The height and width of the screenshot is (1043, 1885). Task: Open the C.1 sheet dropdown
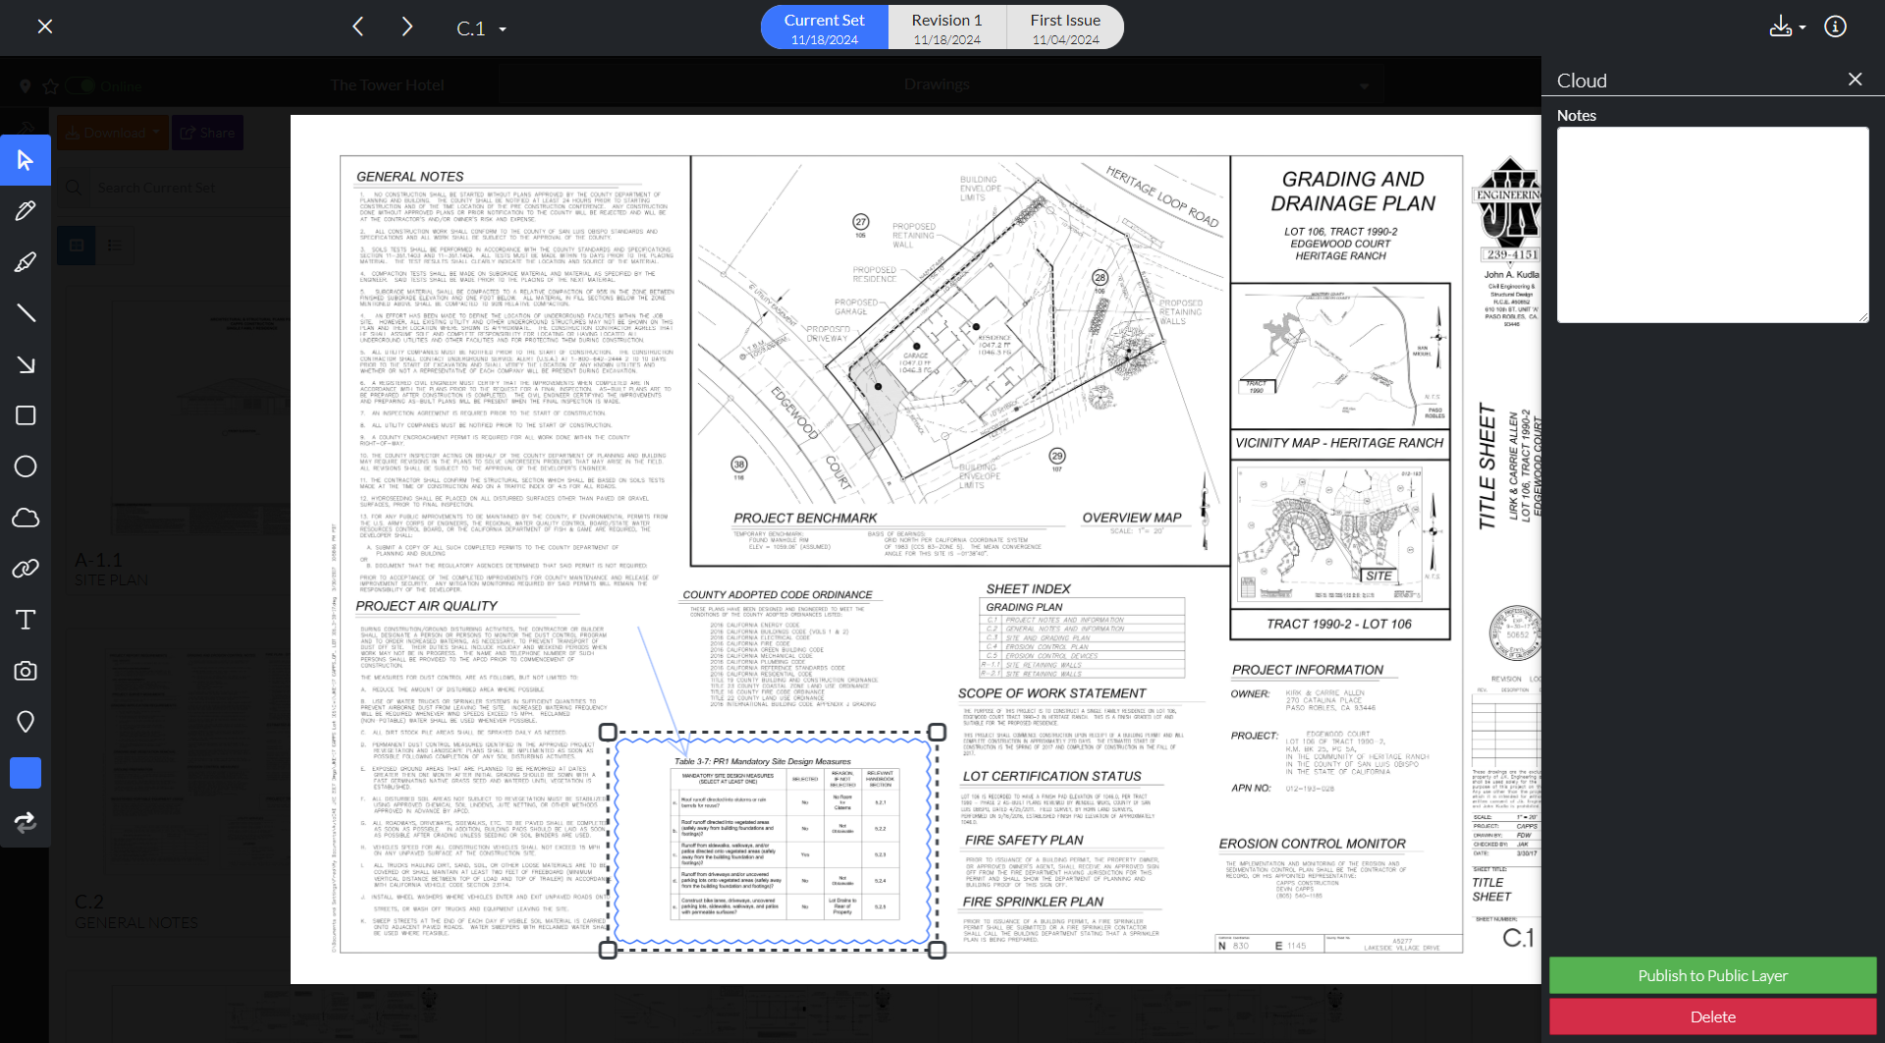(482, 28)
